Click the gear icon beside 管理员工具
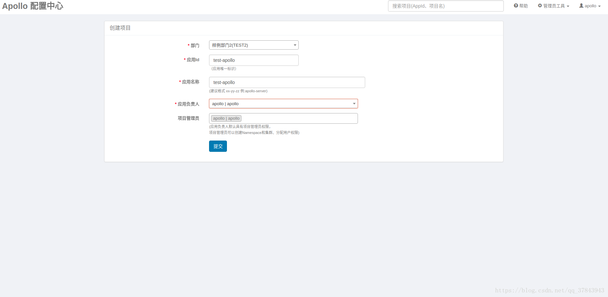The height and width of the screenshot is (297, 608). [540, 6]
